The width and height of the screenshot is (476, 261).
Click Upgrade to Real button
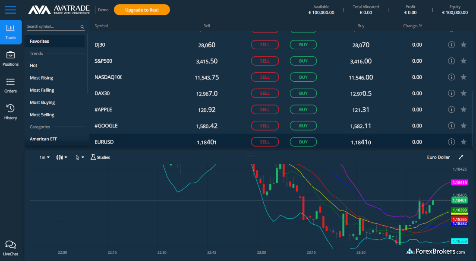[142, 10]
